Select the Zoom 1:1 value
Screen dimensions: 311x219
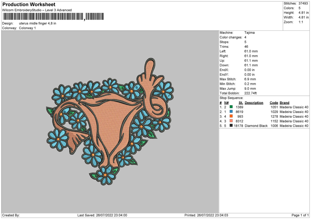(301, 22)
